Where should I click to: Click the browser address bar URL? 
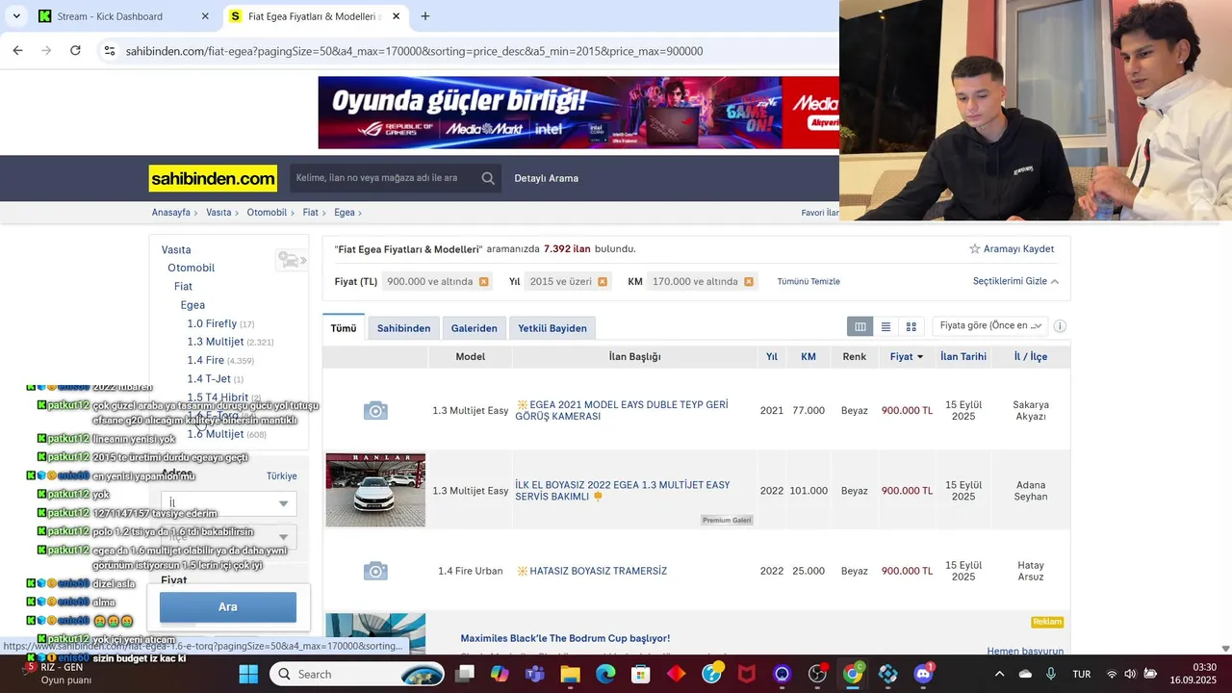414,51
